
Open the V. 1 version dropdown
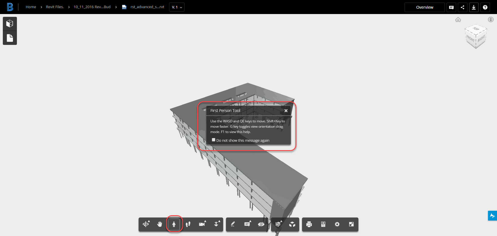click(x=177, y=7)
